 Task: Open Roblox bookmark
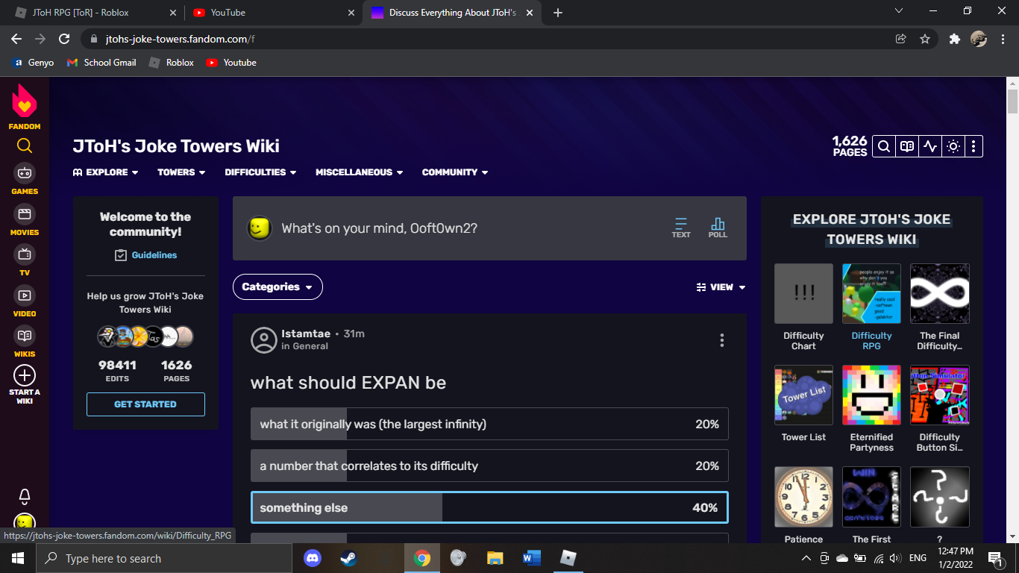pyautogui.click(x=172, y=63)
